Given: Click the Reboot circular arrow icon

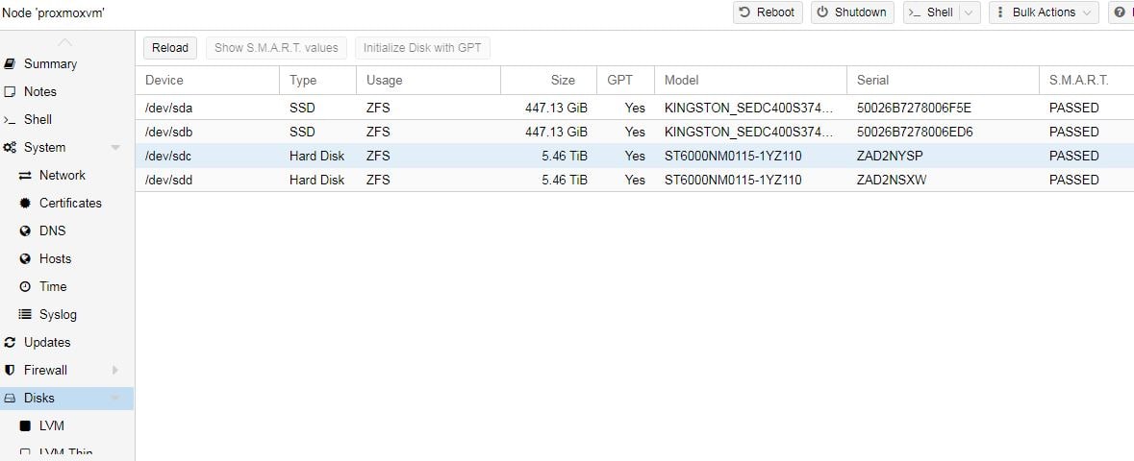Looking at the screenshot, I should [x=744, y=12].
